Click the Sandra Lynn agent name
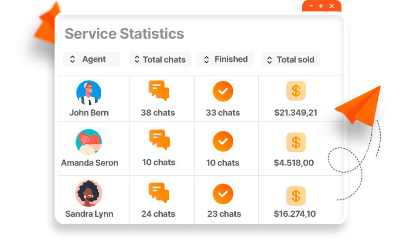The height and width of the screenshot is (248, 402). point(89,214)
